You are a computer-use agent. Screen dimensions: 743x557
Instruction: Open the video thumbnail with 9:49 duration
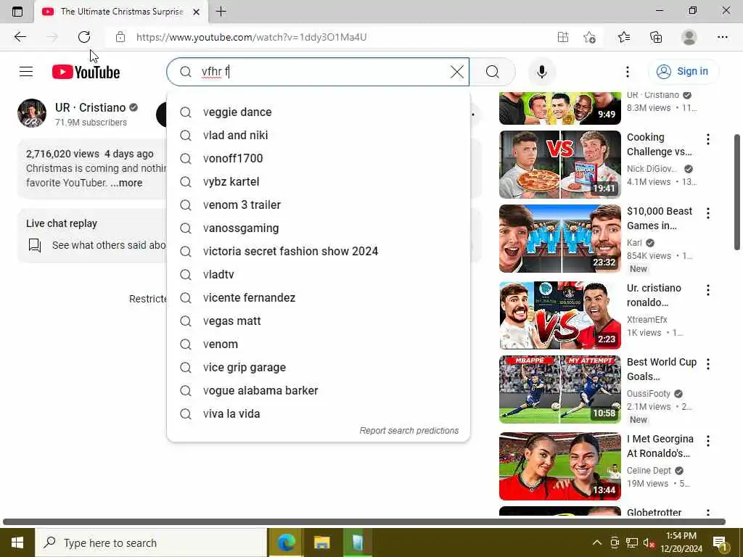point(559,109)
